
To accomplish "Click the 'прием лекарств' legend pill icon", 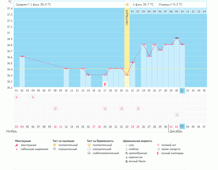I will click(158, 149).
